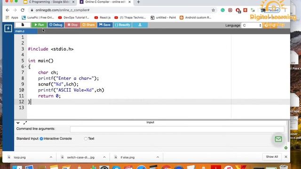Viewport: 301px width, 169px height.
Task: Click line 10 printf statement
Action: click(x=71, y=90)
